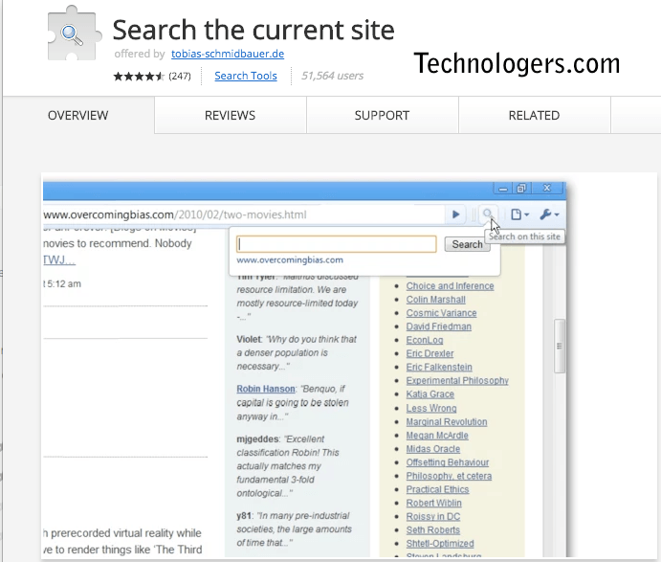Switch to the REVIEWS tab
Viewport: 661px width, 562px height.
(x=231, y=115)
